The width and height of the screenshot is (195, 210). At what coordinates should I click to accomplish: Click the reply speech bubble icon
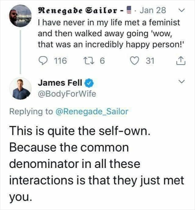click(x=43, y=60)
